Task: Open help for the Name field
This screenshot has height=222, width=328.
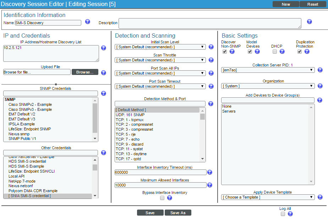Action: [87, 22]
